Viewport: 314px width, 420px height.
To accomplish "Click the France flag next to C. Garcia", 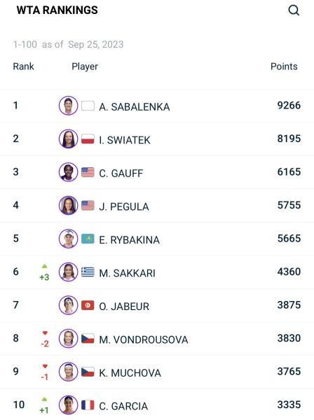I will (88, 405).
